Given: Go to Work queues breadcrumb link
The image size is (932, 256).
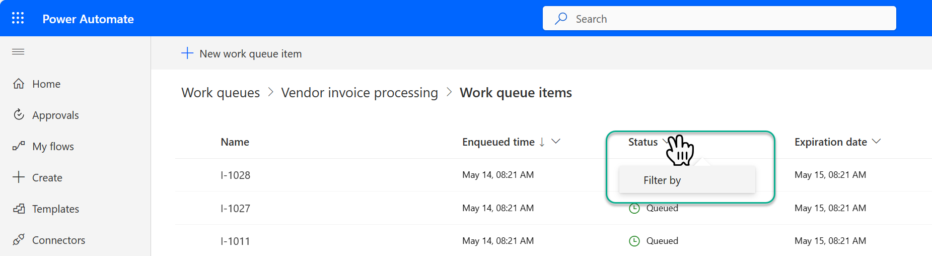Looking at the screenshot, I should 221,93.
